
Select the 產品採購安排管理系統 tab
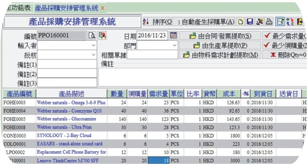(66, 8)
